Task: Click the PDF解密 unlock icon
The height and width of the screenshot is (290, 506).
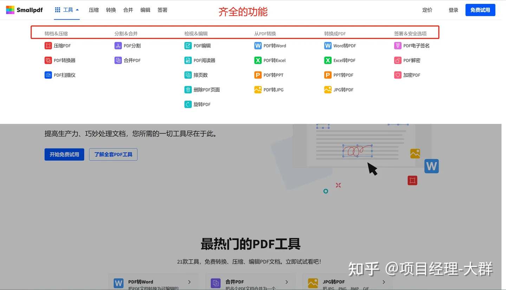Action: (398, 60)
